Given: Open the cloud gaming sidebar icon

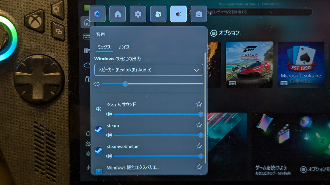Looking at the screenshot, I should pyautogui.click(x=87, y=65).
